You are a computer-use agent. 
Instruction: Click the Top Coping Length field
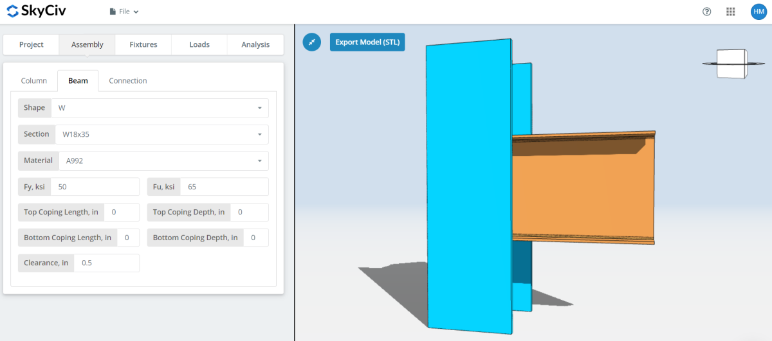[122, 213]
